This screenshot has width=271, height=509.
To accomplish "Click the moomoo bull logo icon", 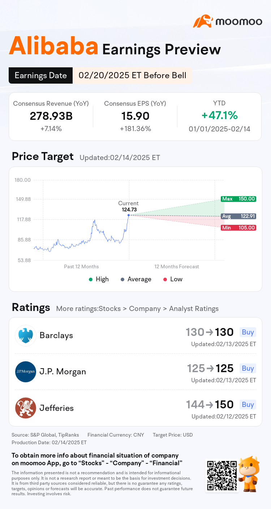I will click(x=203, y=21).
